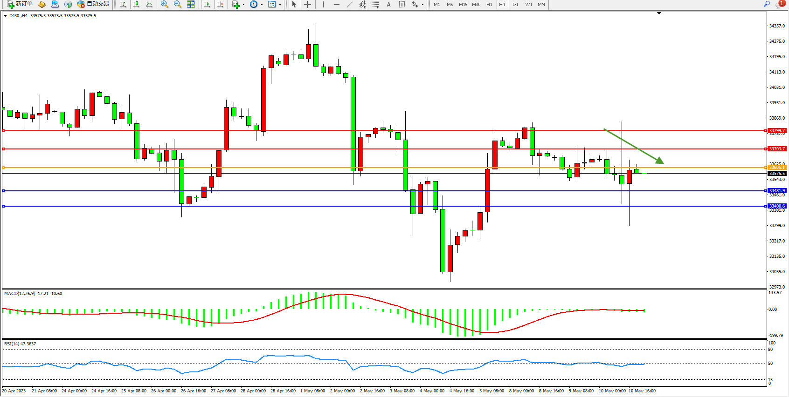Screen dimensions: 789x397
Task: Select the Fibonacci retracement tool
Action: click(x=376, y=4)
